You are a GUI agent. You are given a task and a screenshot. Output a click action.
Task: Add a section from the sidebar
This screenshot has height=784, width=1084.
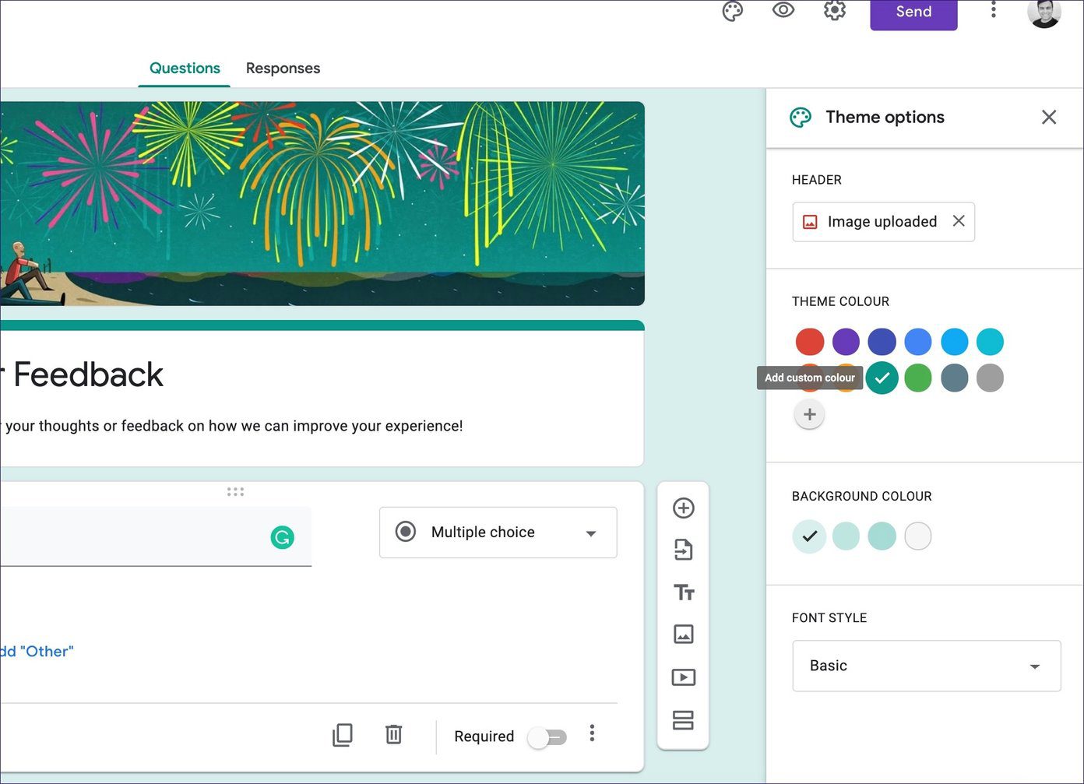[683, 720]
